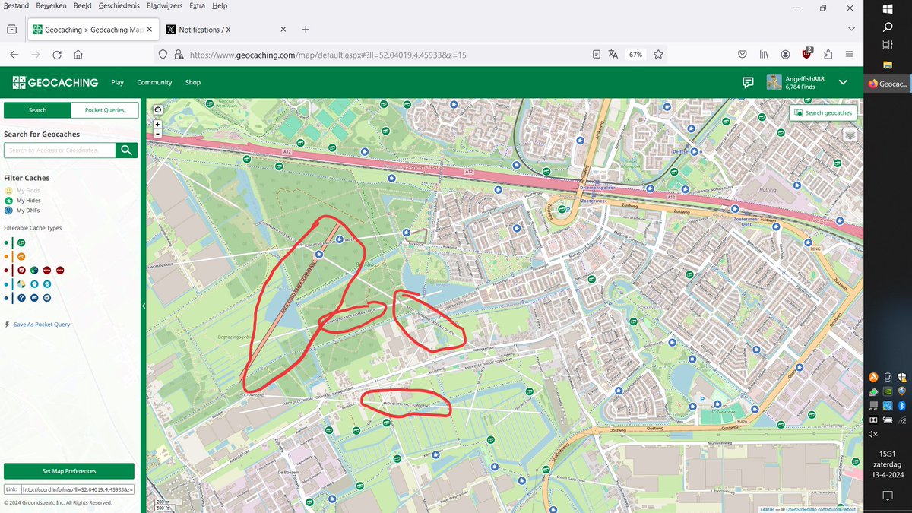Open the Firefox account icon
The width and height of the screenshot is (912, 513).
point(785,55)
